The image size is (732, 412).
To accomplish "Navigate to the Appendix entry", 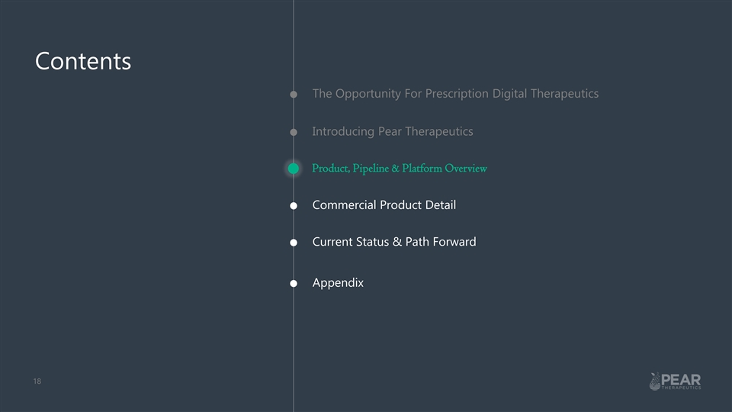I will pos(338,283).
